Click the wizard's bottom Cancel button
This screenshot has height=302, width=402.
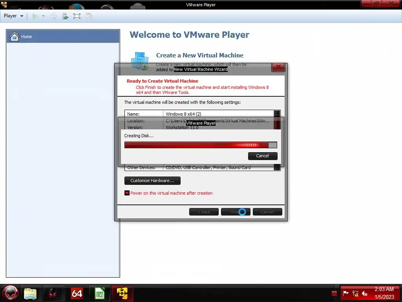click(x=267, y=212)
